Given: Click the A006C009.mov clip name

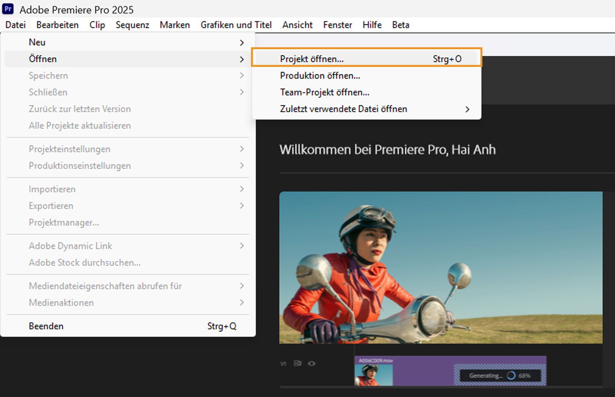Looking at the screenshot, I should (x=376, y=360).
